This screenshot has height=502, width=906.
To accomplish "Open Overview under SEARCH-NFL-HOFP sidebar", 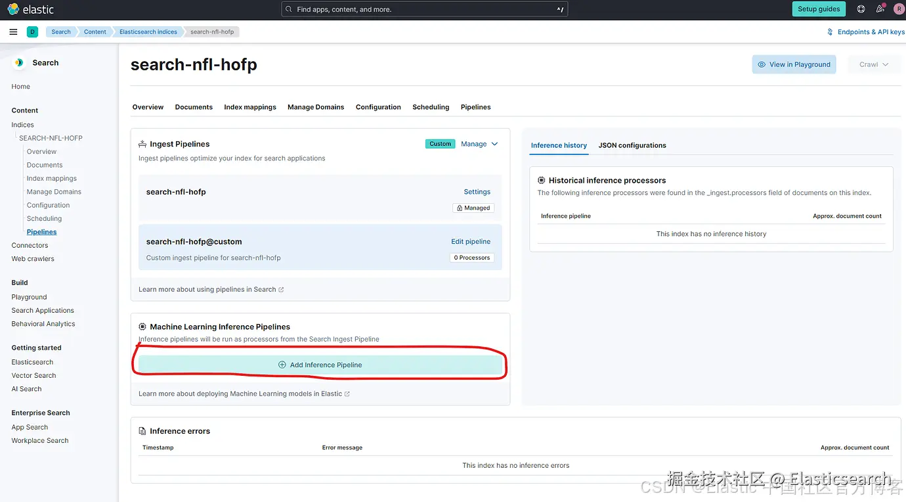I will click(41, 152).
